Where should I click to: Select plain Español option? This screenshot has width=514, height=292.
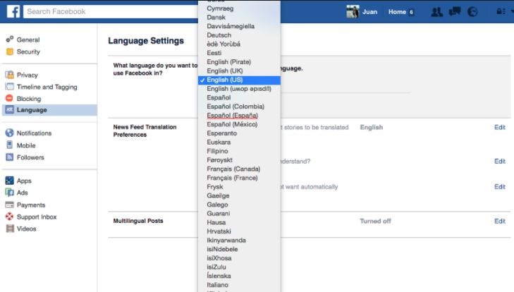(x=219, y=97)
